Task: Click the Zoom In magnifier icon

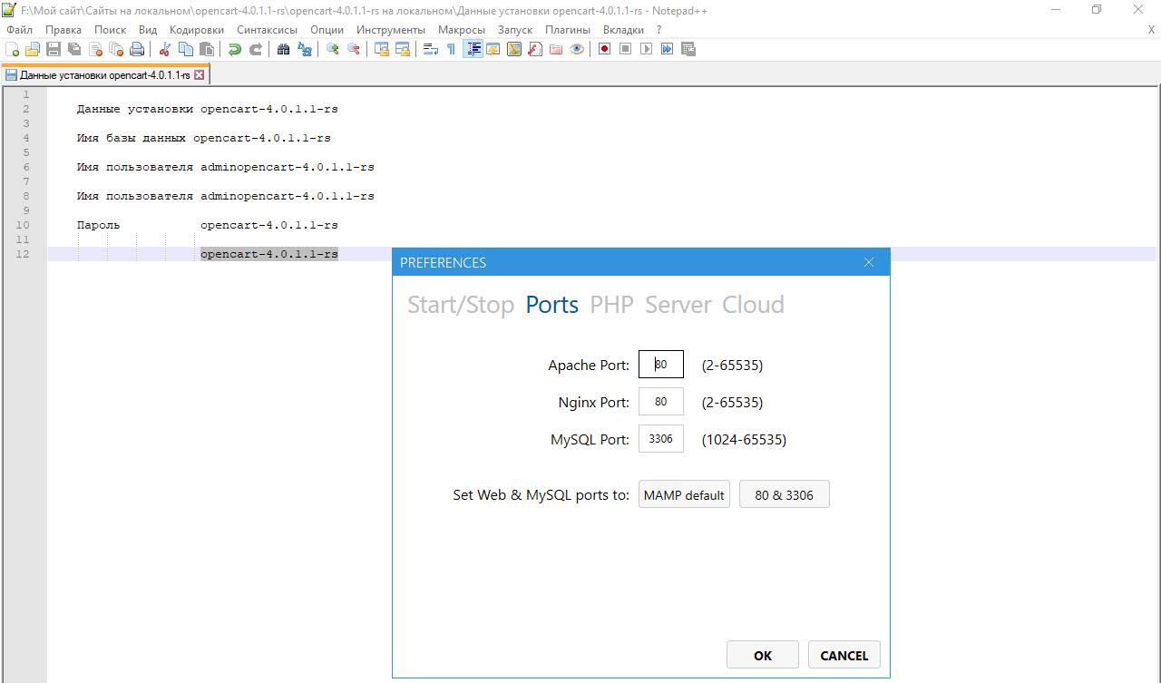Action: coord(333,49)
